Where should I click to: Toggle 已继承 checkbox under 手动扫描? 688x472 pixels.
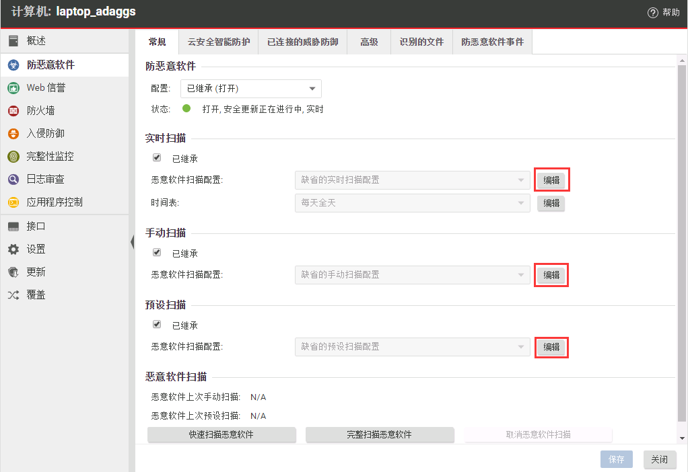[157, 253]
